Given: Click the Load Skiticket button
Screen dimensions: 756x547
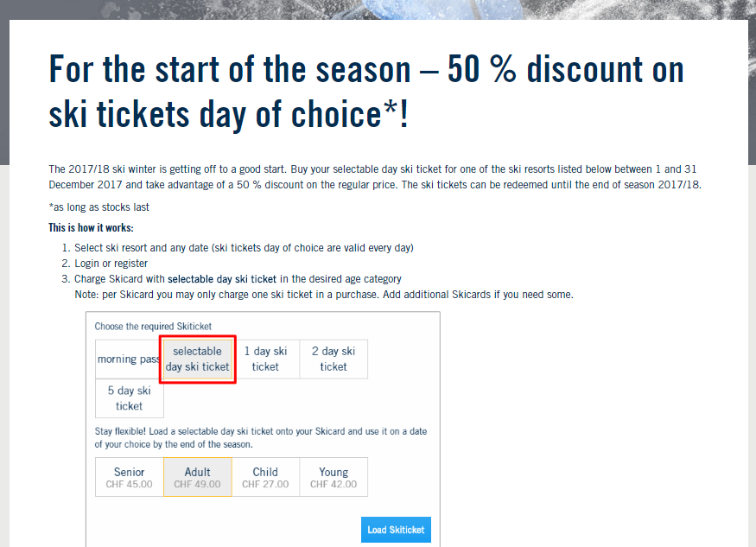Looking at the screenshot, I should [396, 530].
